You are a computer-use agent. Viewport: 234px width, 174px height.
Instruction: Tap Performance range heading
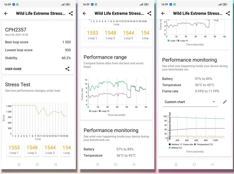click(105, 57)
